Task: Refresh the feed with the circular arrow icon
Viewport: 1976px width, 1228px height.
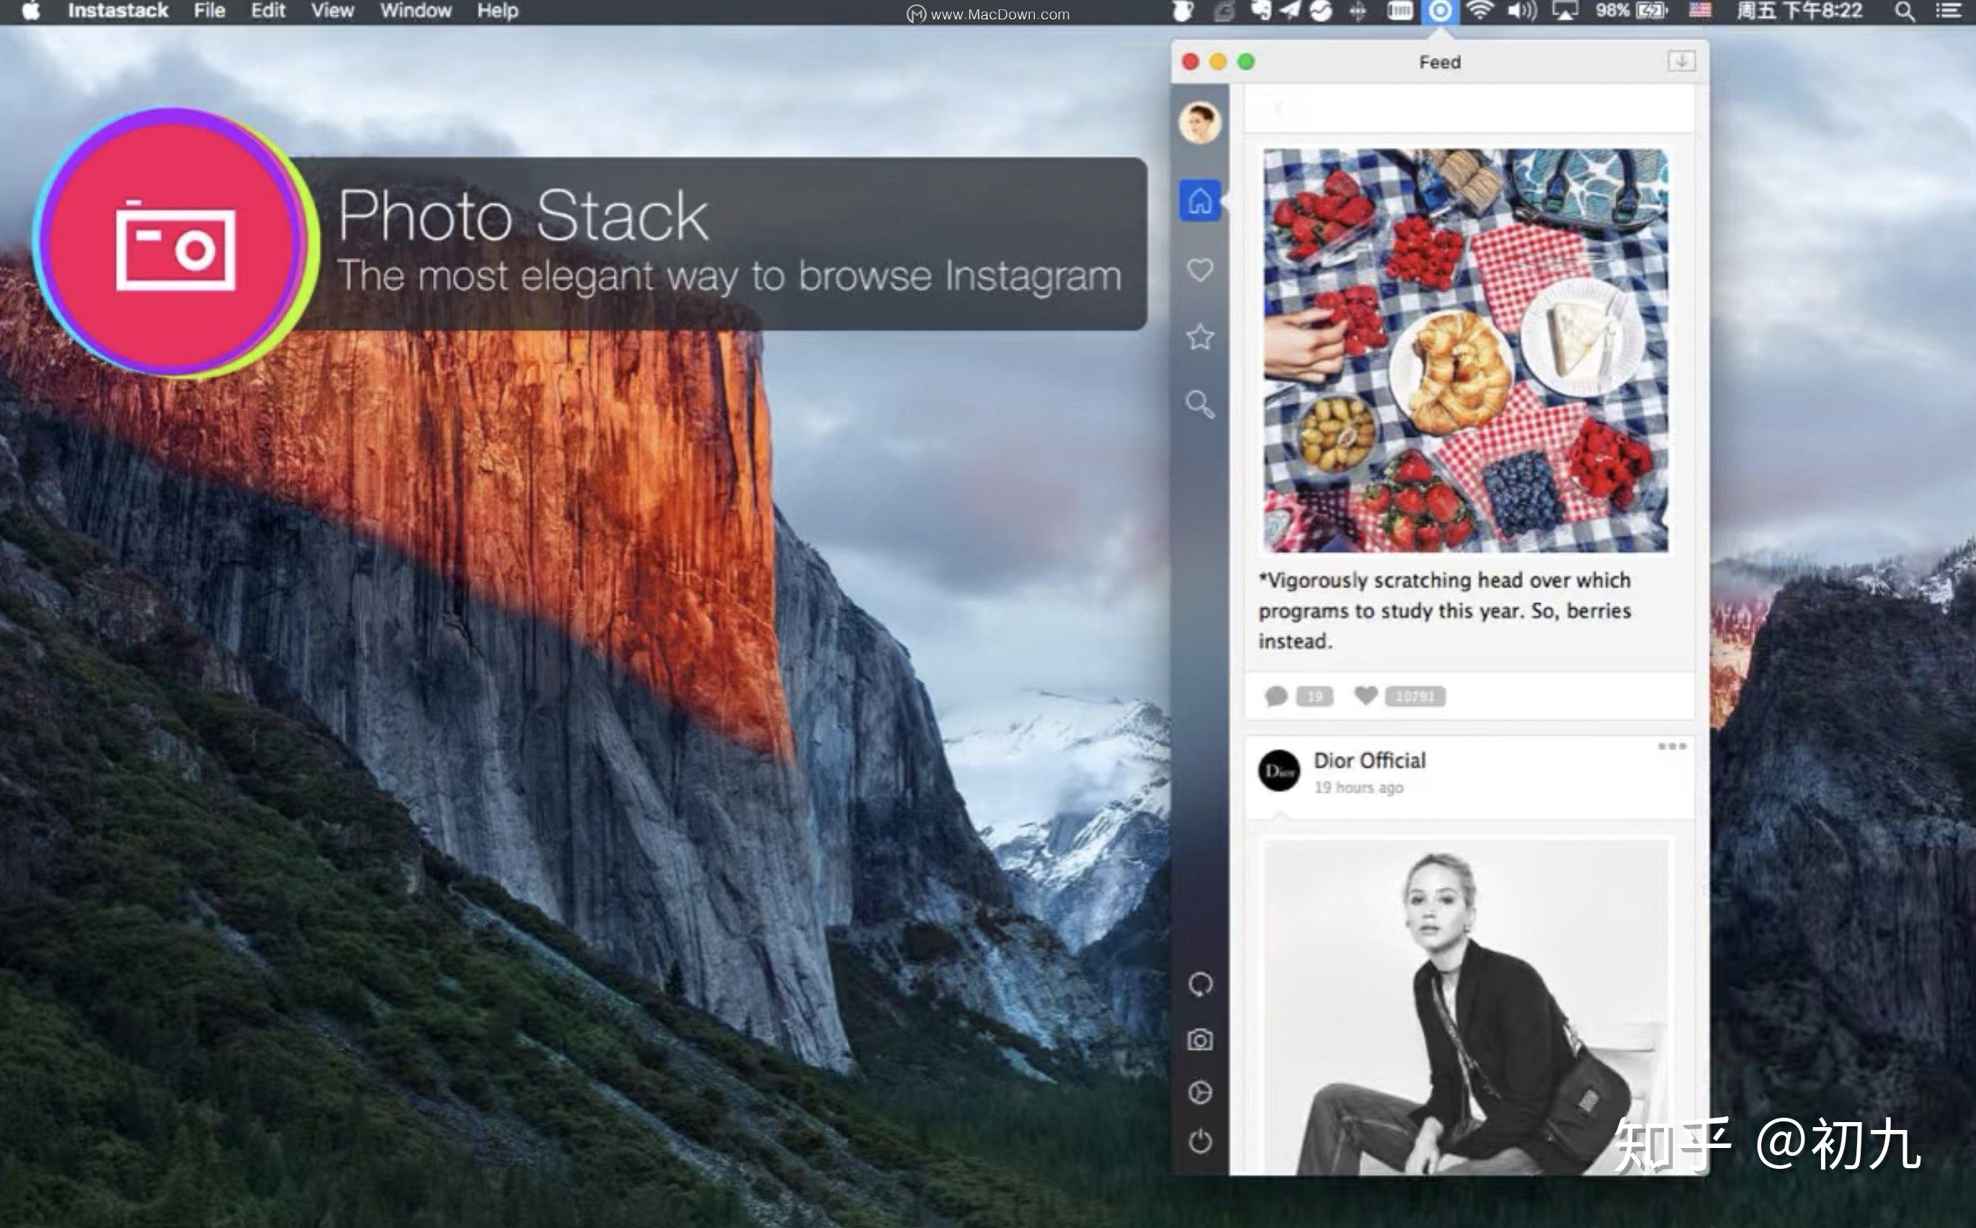Action: pos(1200,984)
